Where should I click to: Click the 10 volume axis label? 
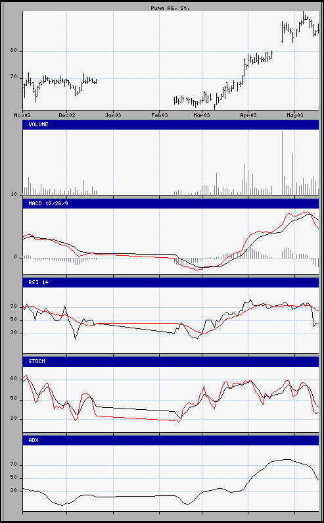point(14,195)
